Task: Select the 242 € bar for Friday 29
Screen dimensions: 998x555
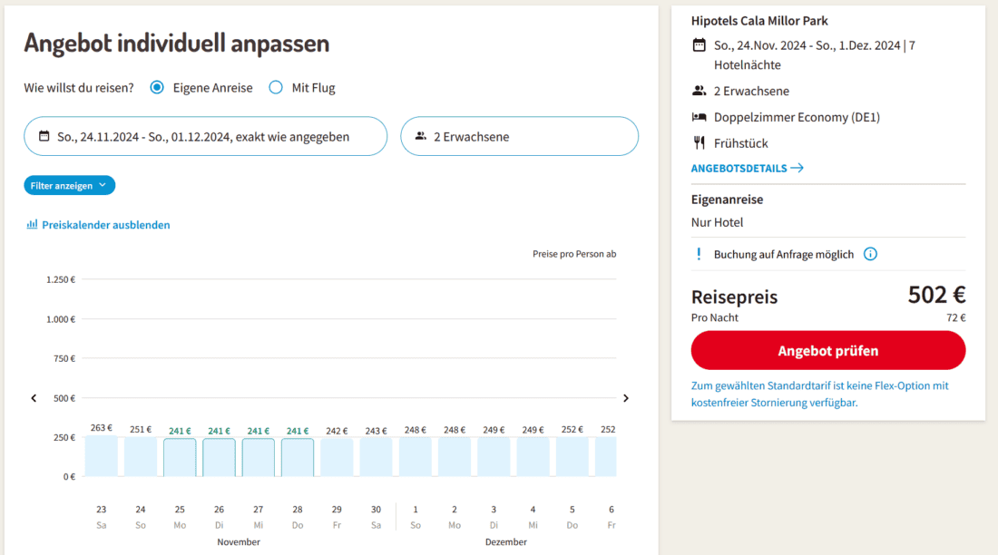Action: coord(337,457)
